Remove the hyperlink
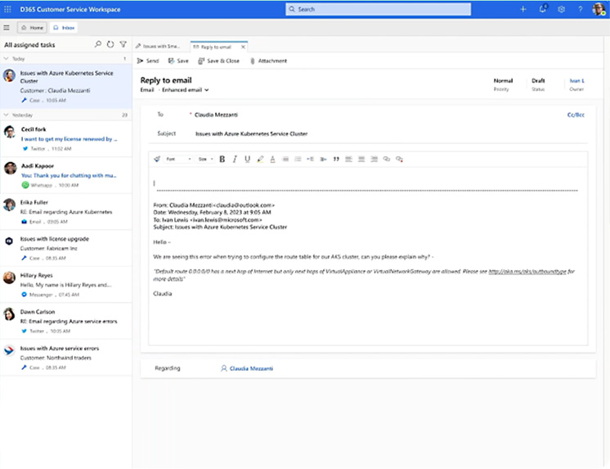 [399, 159]
